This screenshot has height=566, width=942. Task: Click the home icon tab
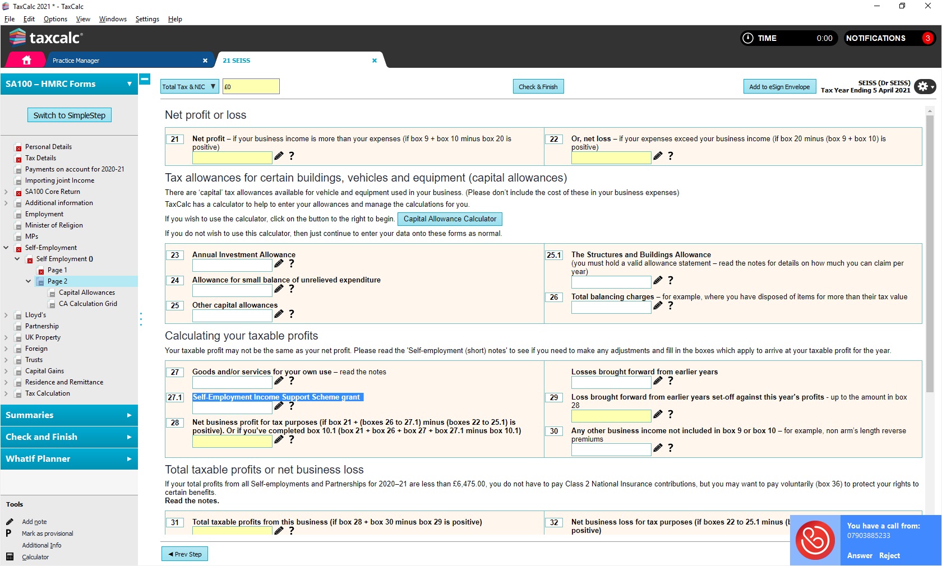tap(26, 60)
